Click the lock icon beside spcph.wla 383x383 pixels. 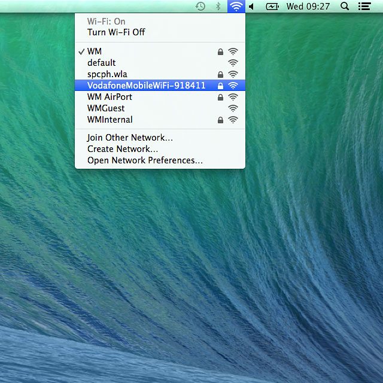pos(220,74)
